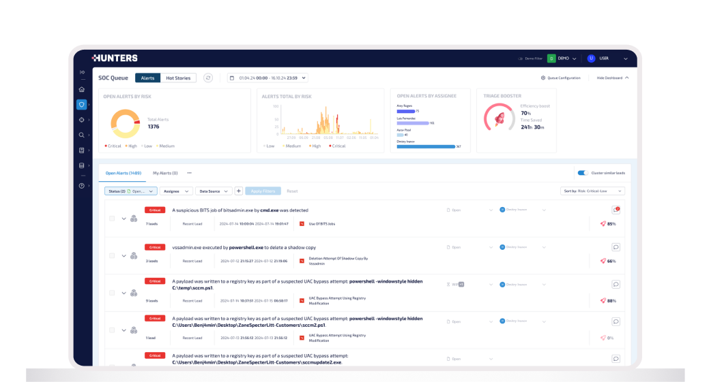
Task: Open comments on the vssadmin.exe alert
Action: tap(615, 247)
